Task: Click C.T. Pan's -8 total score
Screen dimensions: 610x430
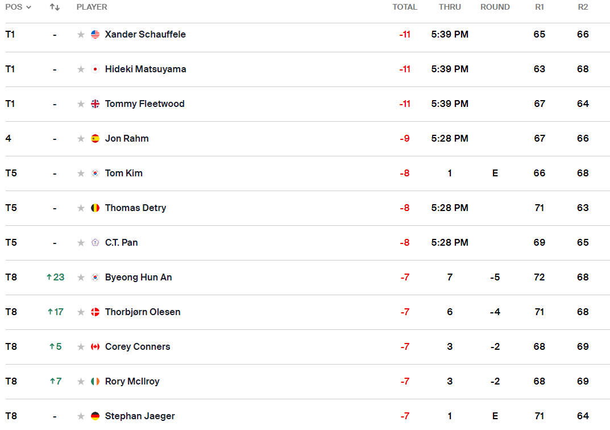Action: [405, 242]
